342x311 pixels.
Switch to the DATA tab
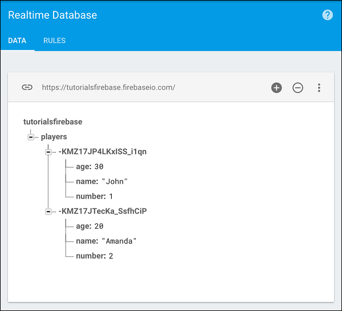point(17,41)
